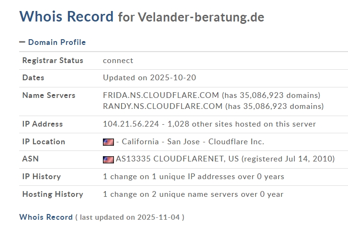Image resolution: width=348 pixels, height=225 pixels.
Task: Click the Name Servers row label
Action: [x=49, y=96]
